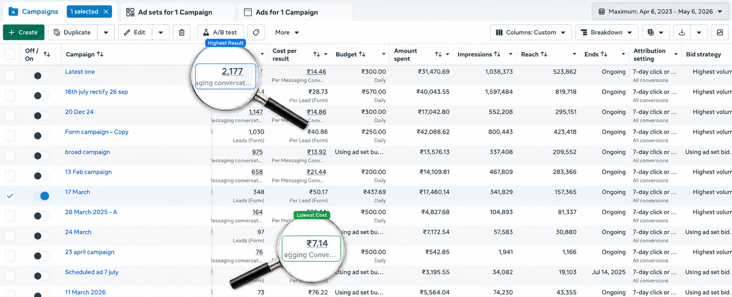
Task: Toggle the 23 april campaign switch
Action: pyautogui.click(x=41, y=256)
